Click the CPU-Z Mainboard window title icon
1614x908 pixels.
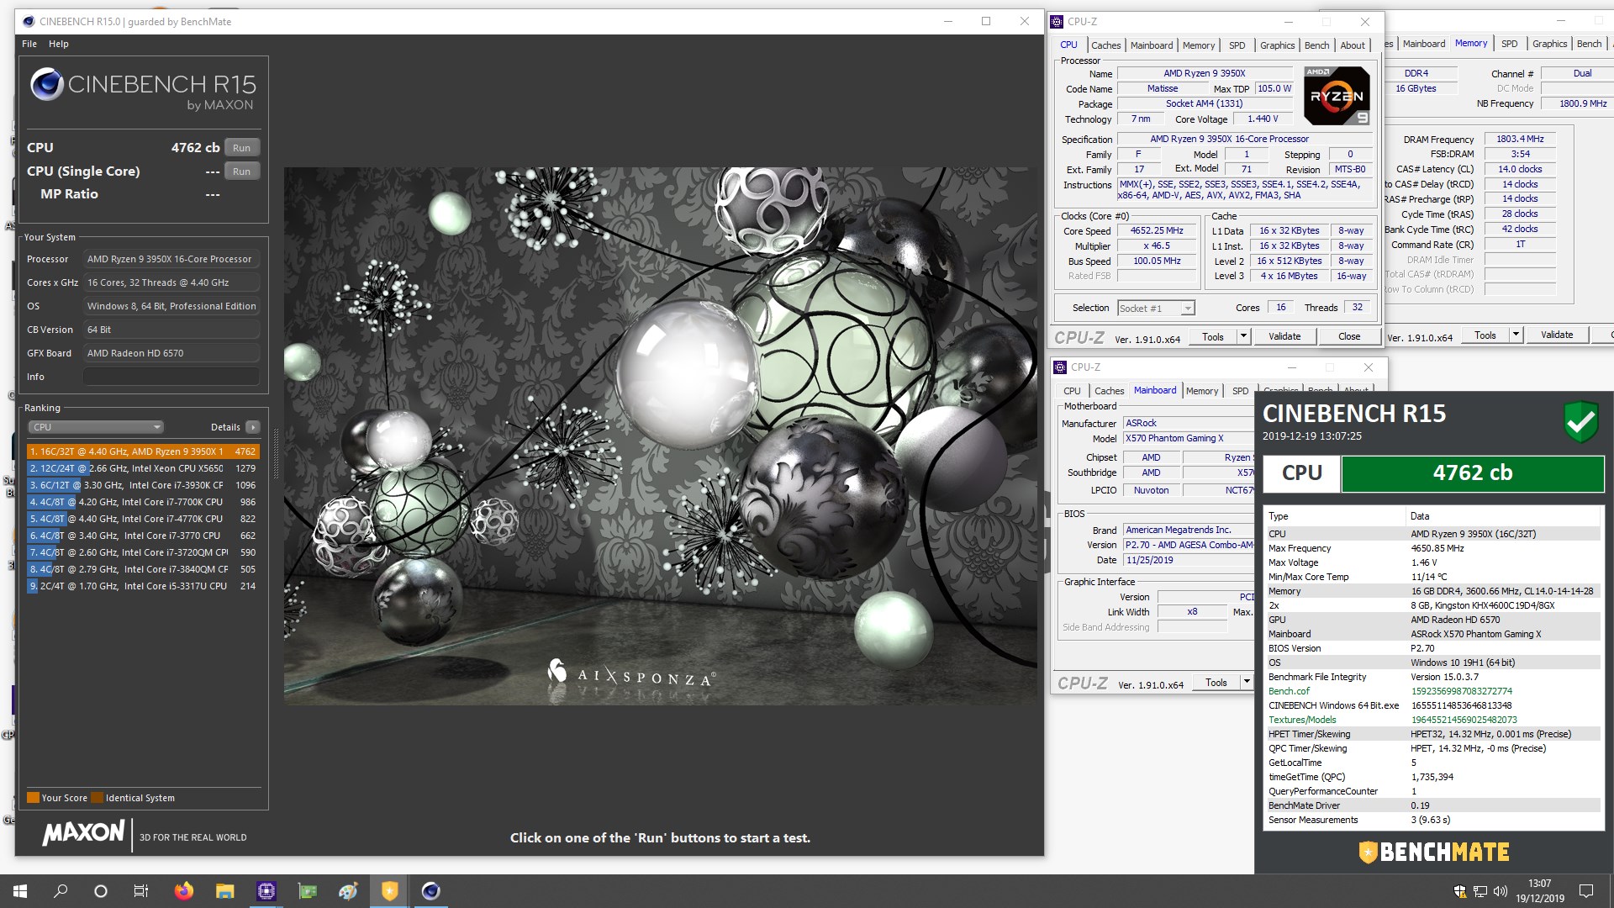(1061, 367)
